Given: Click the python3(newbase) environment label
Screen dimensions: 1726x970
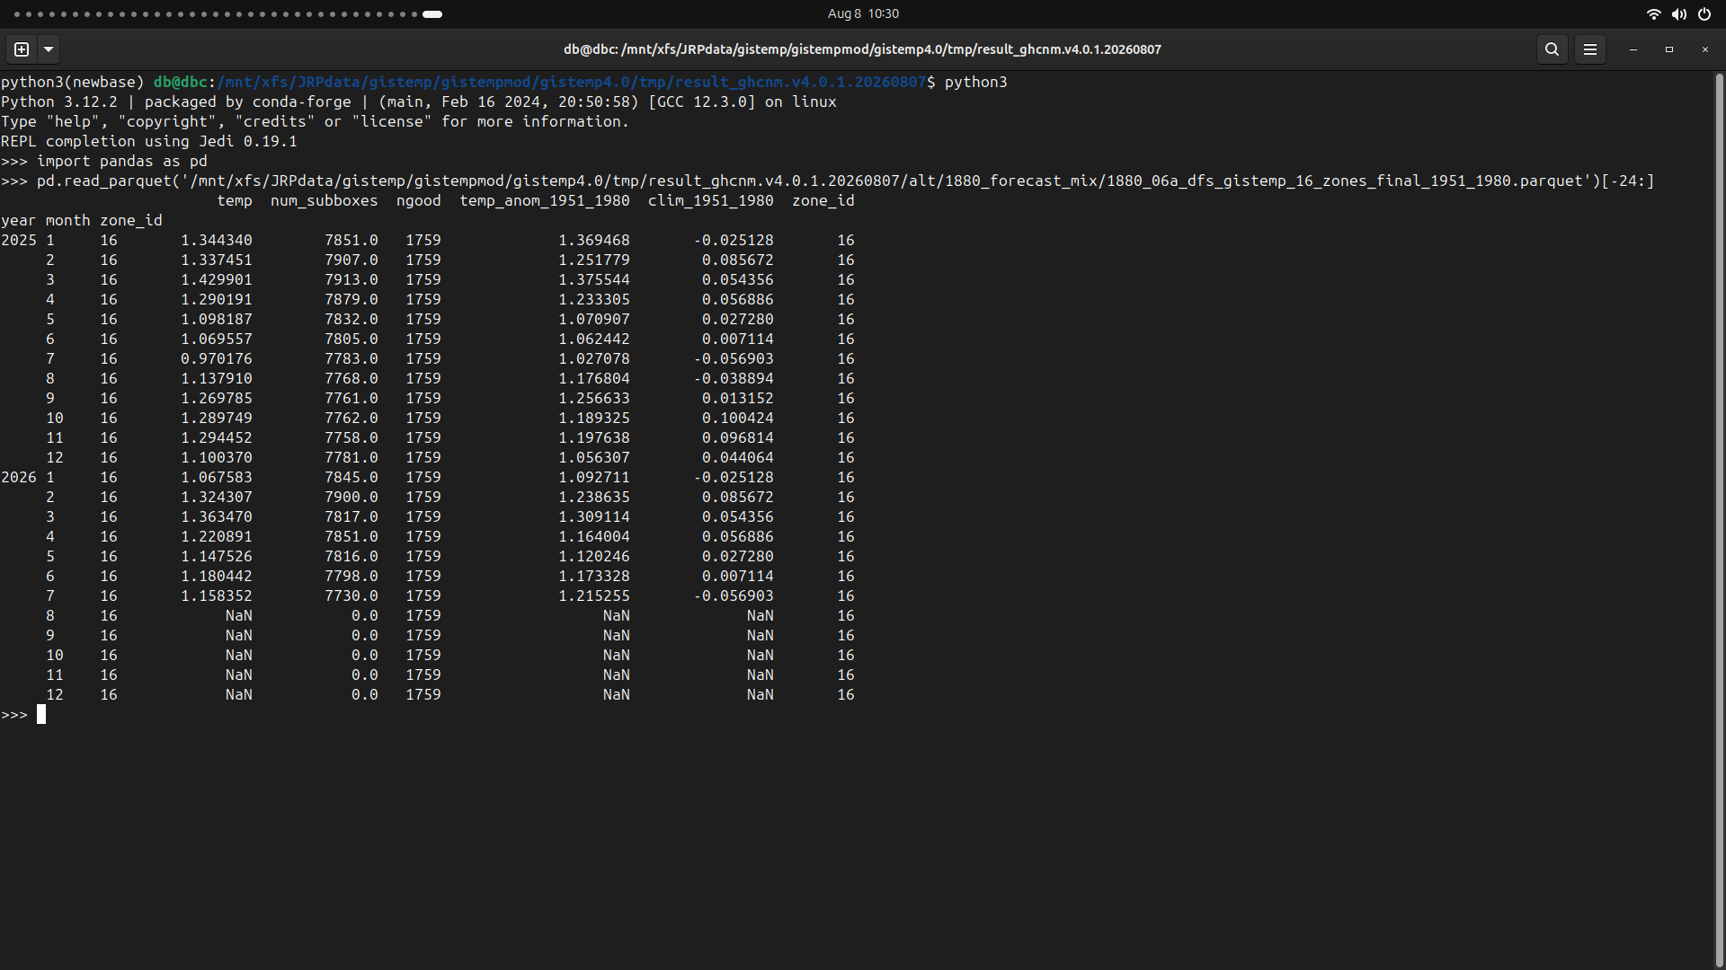Looking at the screenshot, I should (73, 82).
